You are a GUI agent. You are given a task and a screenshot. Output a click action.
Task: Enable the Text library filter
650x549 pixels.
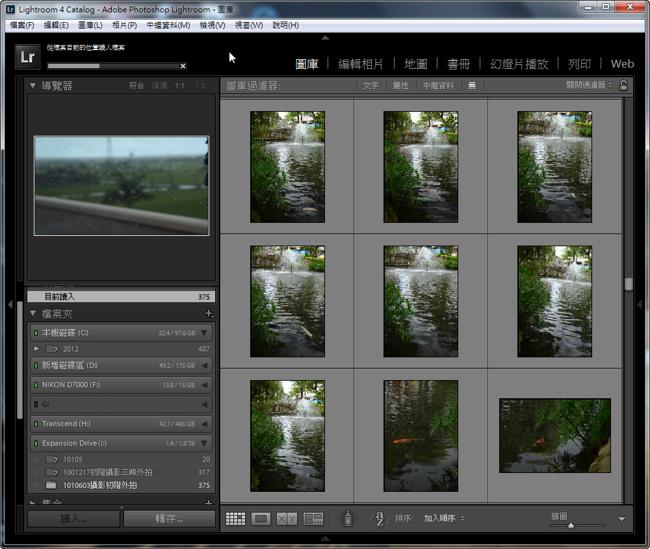click(370, 86)
